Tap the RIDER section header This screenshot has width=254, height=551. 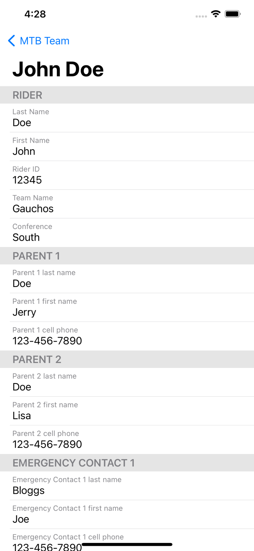tap(27, 95)
